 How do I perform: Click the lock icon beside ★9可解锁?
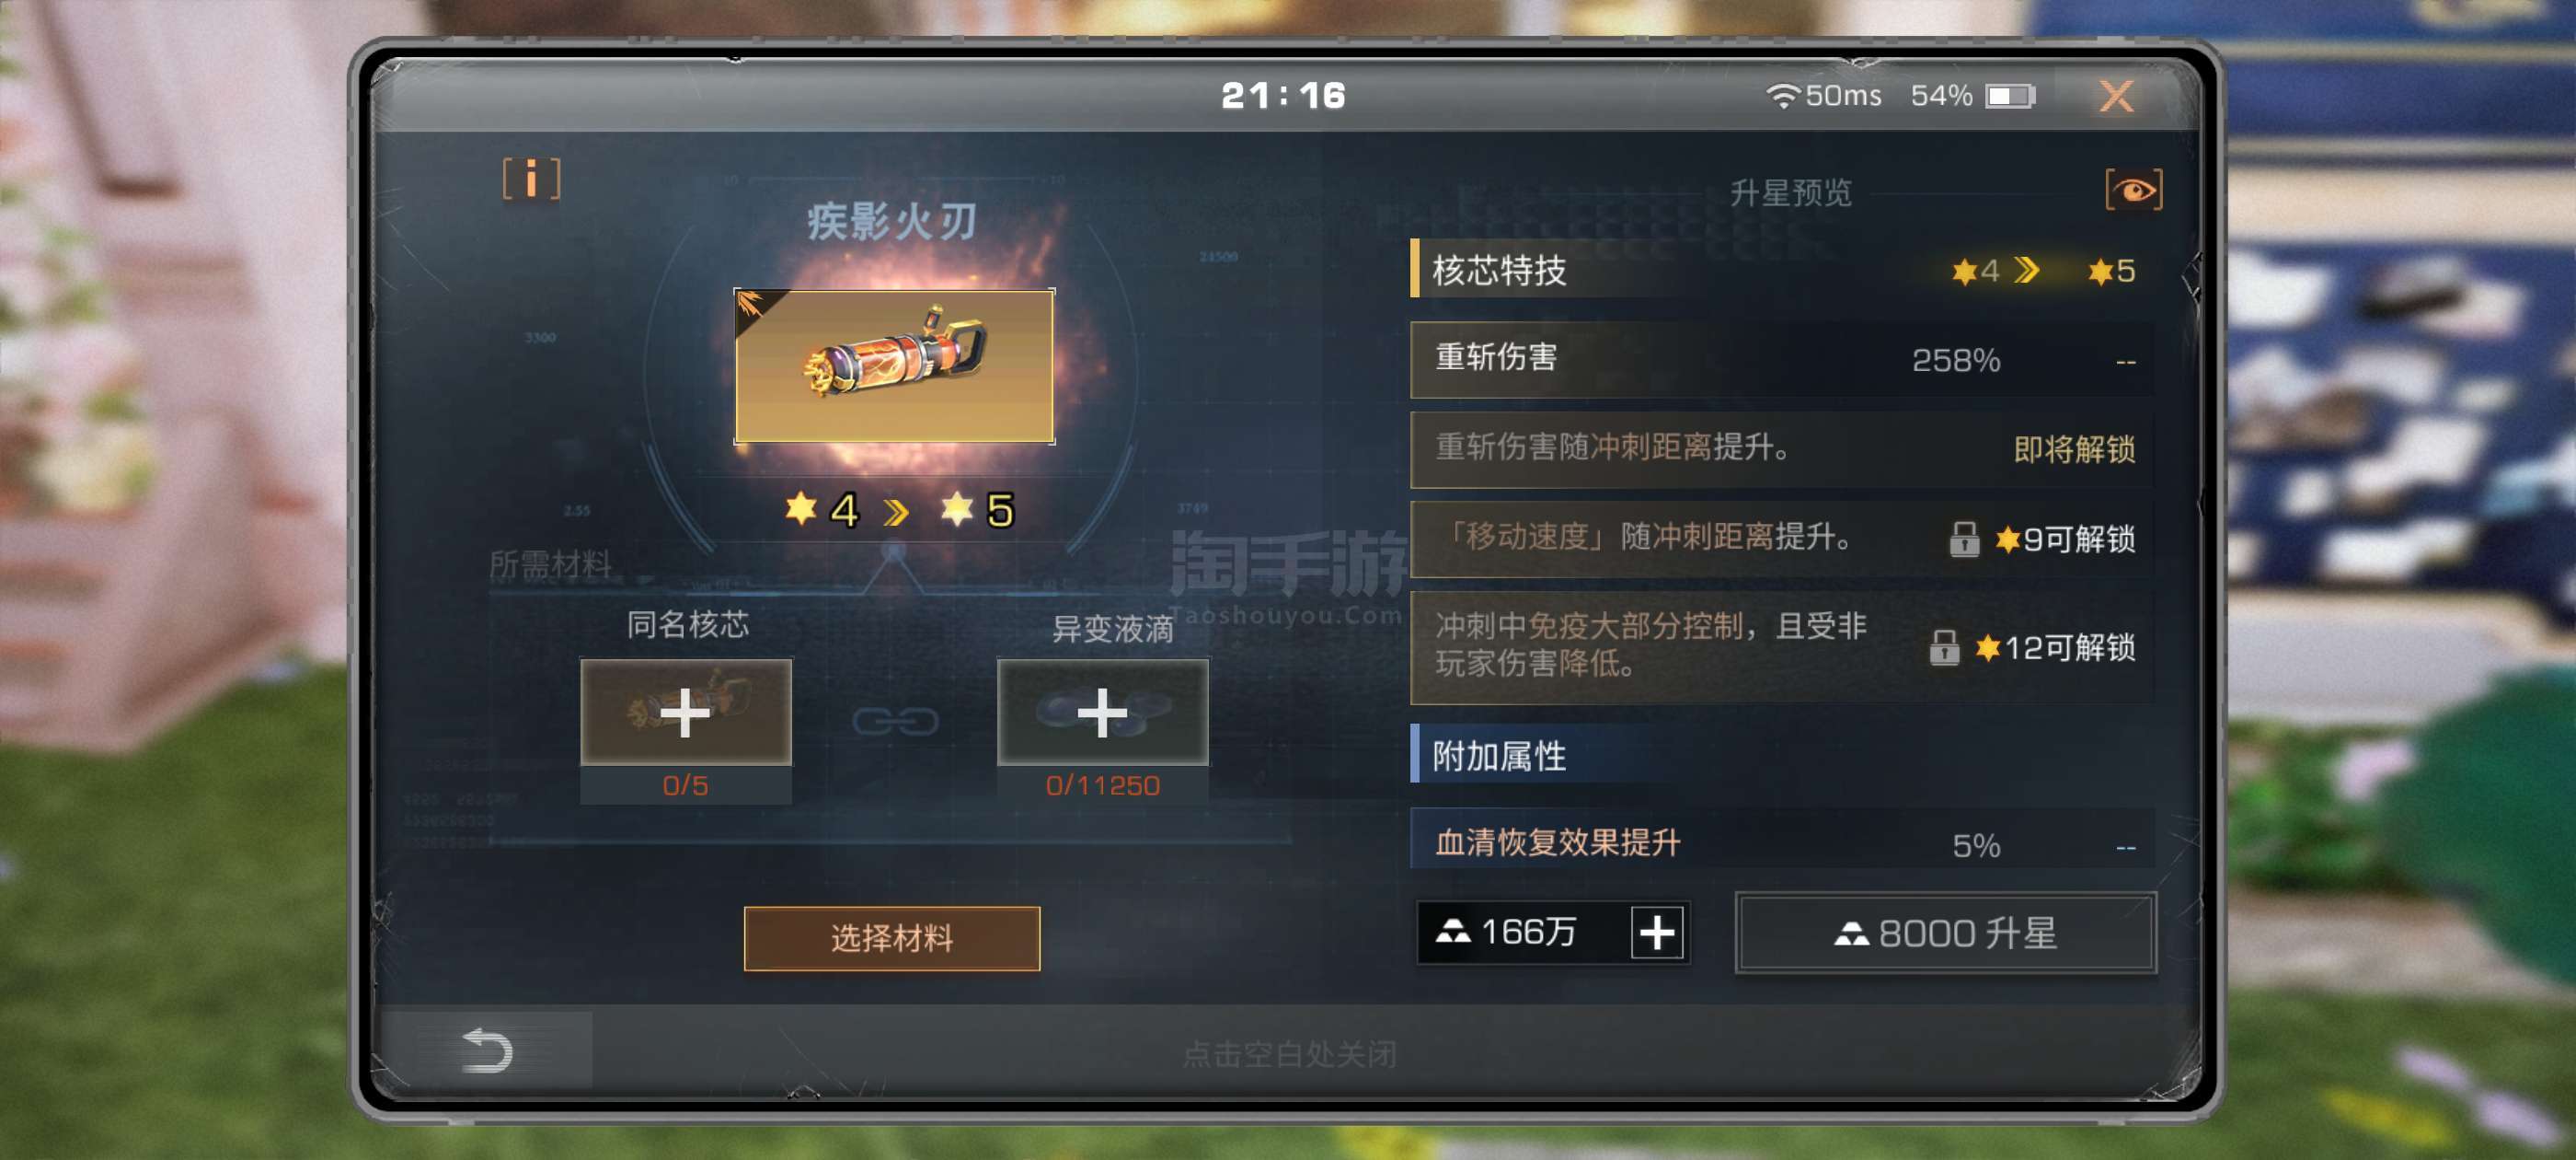(1964, 539)
